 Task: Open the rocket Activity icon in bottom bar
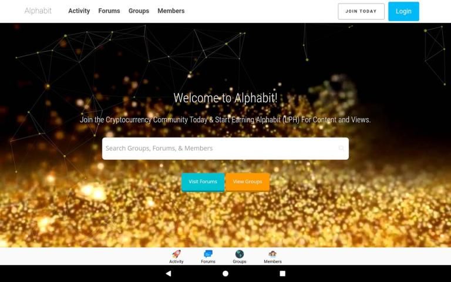pos(176,254)
